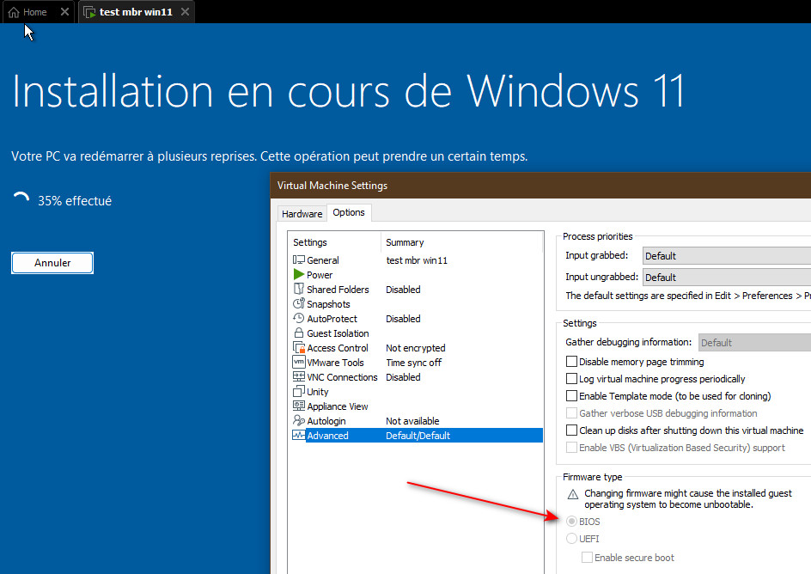Select Unity in settings list
This screenshot has height=574, width=811.
click(418, 392)
